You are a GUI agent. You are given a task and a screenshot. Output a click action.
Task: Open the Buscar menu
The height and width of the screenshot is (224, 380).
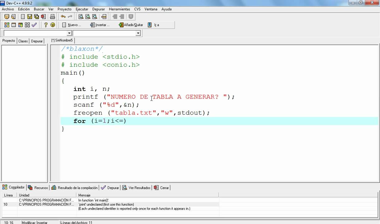coord(39,9)
